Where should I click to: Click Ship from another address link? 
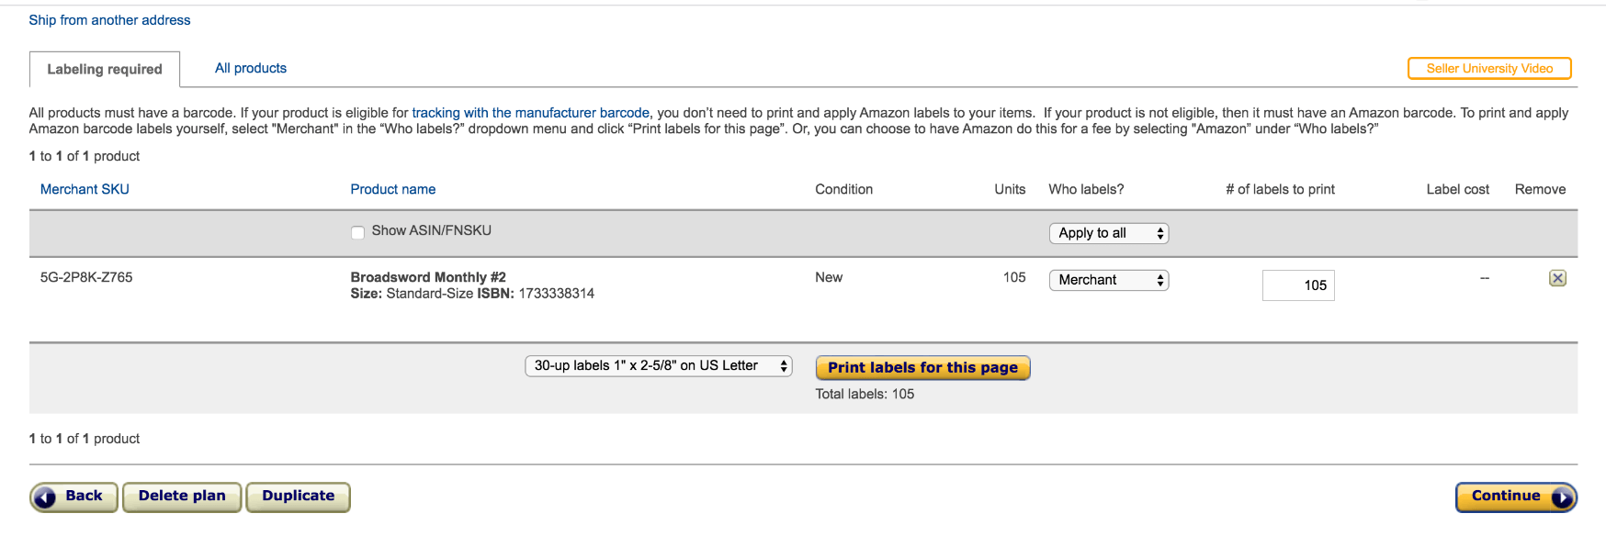click(109, 20)
